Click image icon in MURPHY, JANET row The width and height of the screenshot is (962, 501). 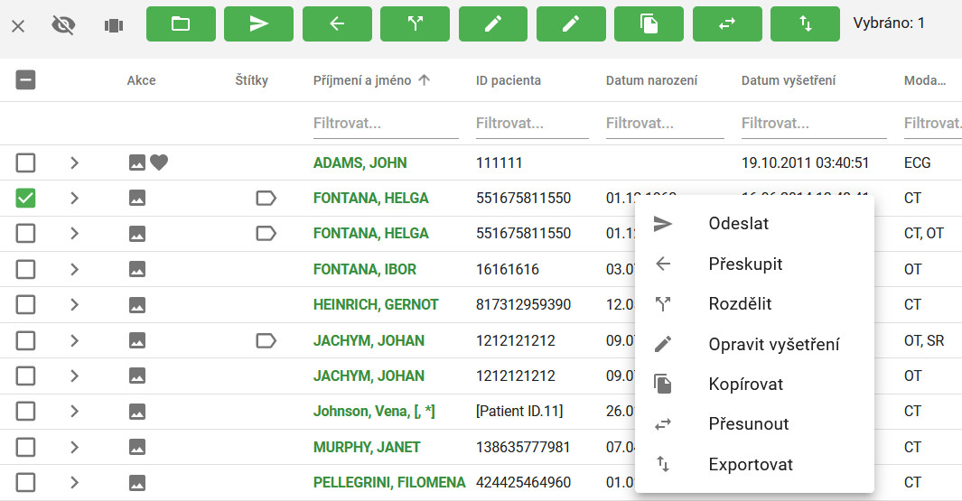pos(137,447)
